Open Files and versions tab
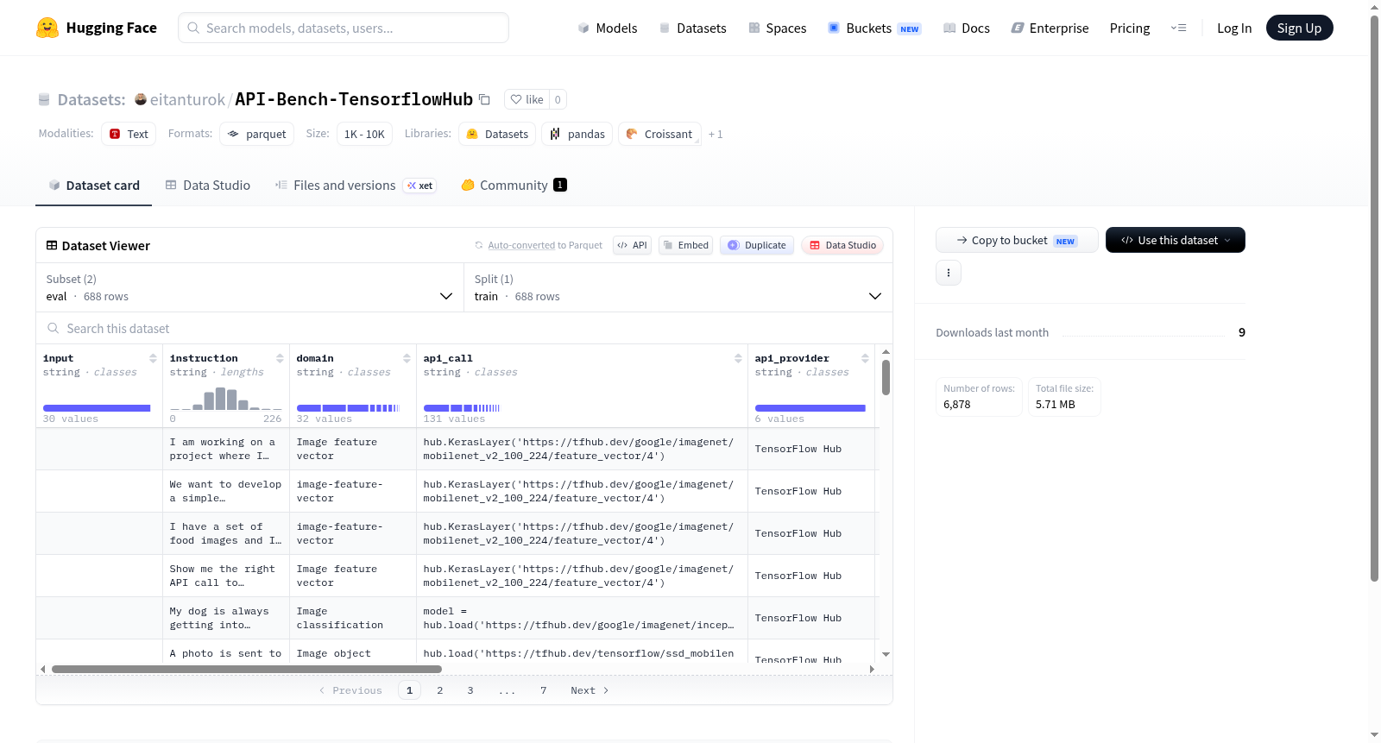Image resolution: width=1381 pixels, height=743 pixels. [356, 186]
